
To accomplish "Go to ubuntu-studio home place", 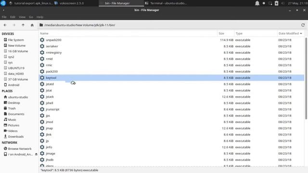I will pyautogui.click(x=18, y=97).
